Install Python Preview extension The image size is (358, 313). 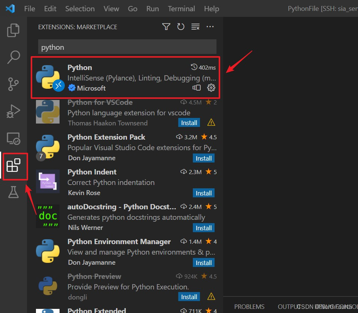pyautogui.click(x=189, y=297)
